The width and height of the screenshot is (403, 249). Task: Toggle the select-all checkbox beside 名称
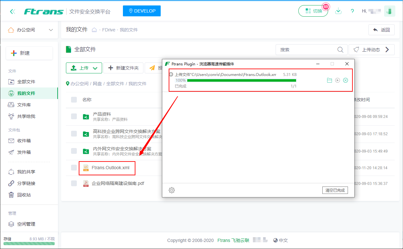click(74, 100)
